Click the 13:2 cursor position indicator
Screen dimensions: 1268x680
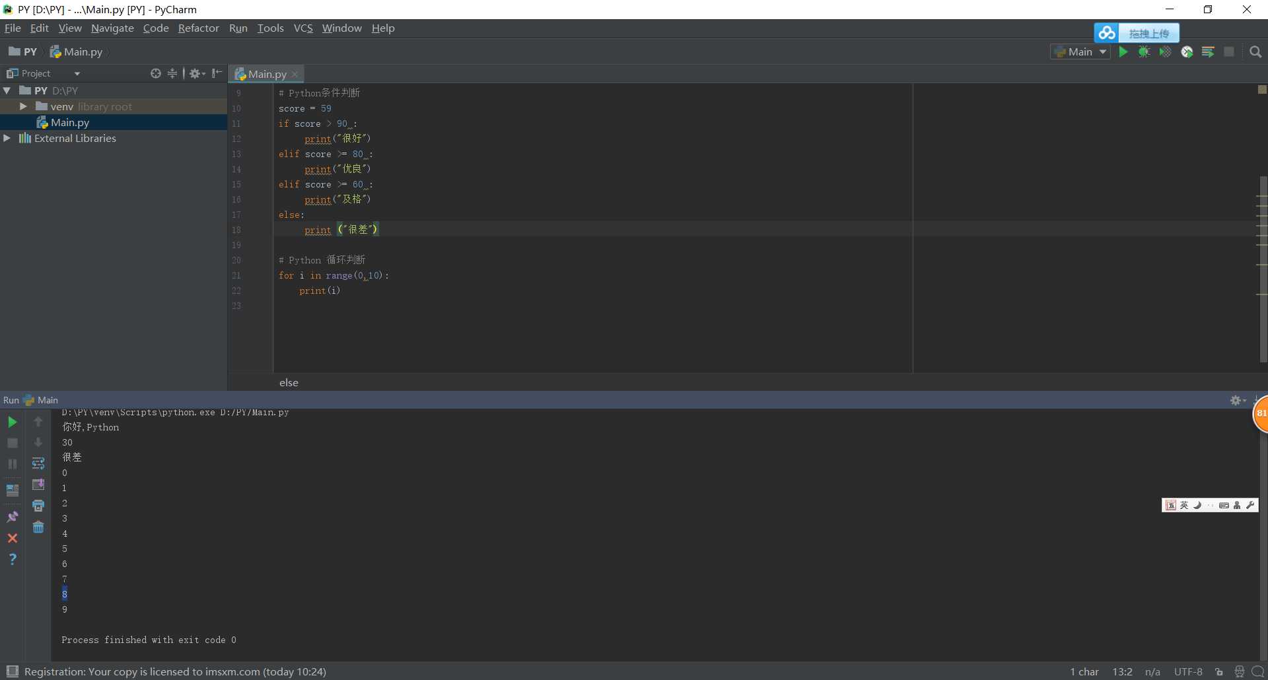[x=1122, y=671]
